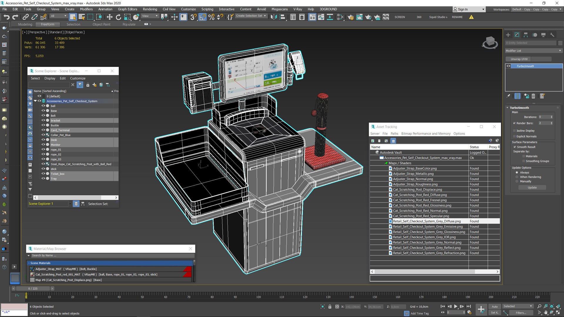The height and width of the screenshot is (317, 564).
Task: Click the time slider 0 / 225 handle
Action: (33, 289)
